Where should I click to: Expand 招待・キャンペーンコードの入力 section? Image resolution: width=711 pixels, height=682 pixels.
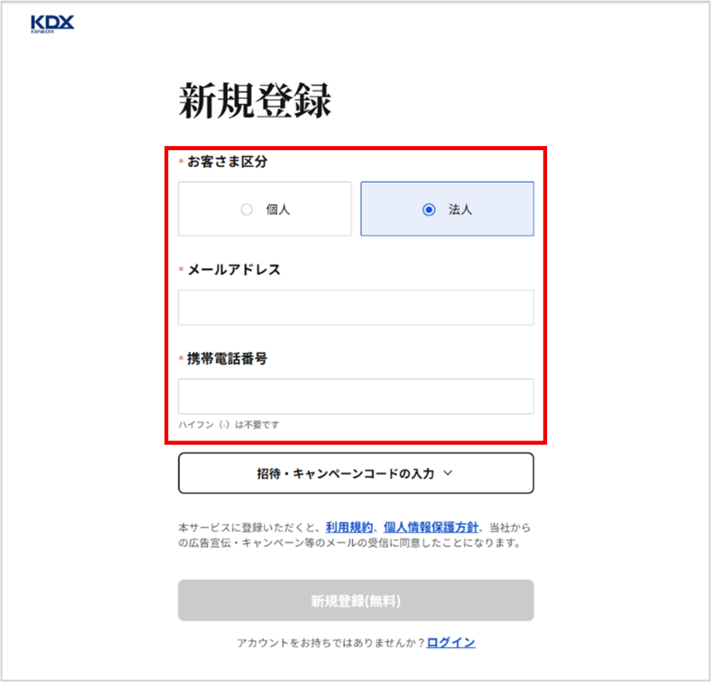pos(356,473)
